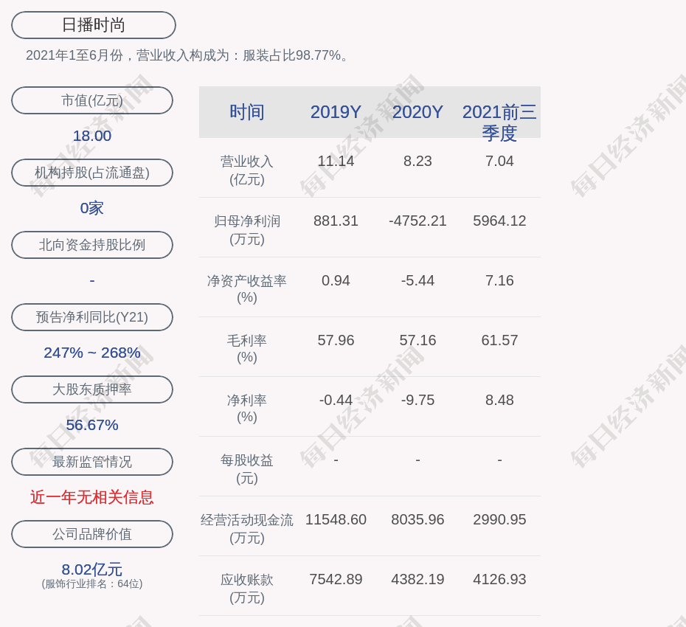This screenshot has height=627, width=686.
Task: Click the gross margin cell 57.16
Action: coord(418,340)
